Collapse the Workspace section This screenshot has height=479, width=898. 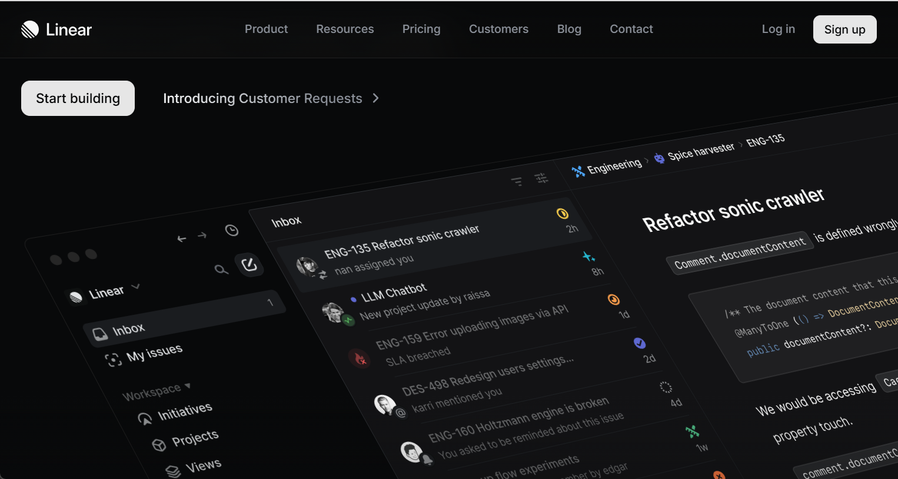click(156, 391)
